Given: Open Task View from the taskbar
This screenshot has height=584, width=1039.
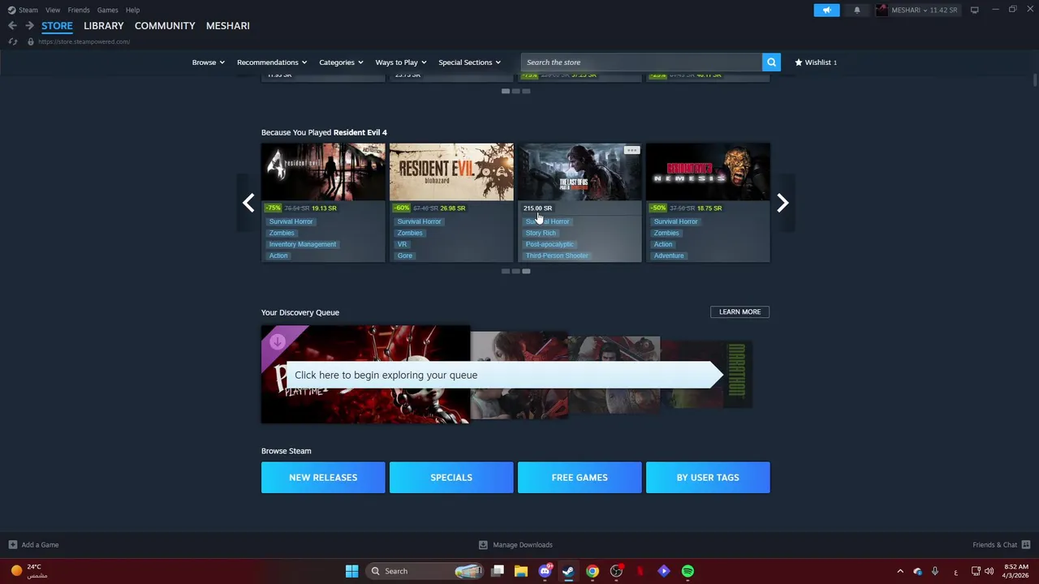Looking at the screenshot, I should point(498,571).
